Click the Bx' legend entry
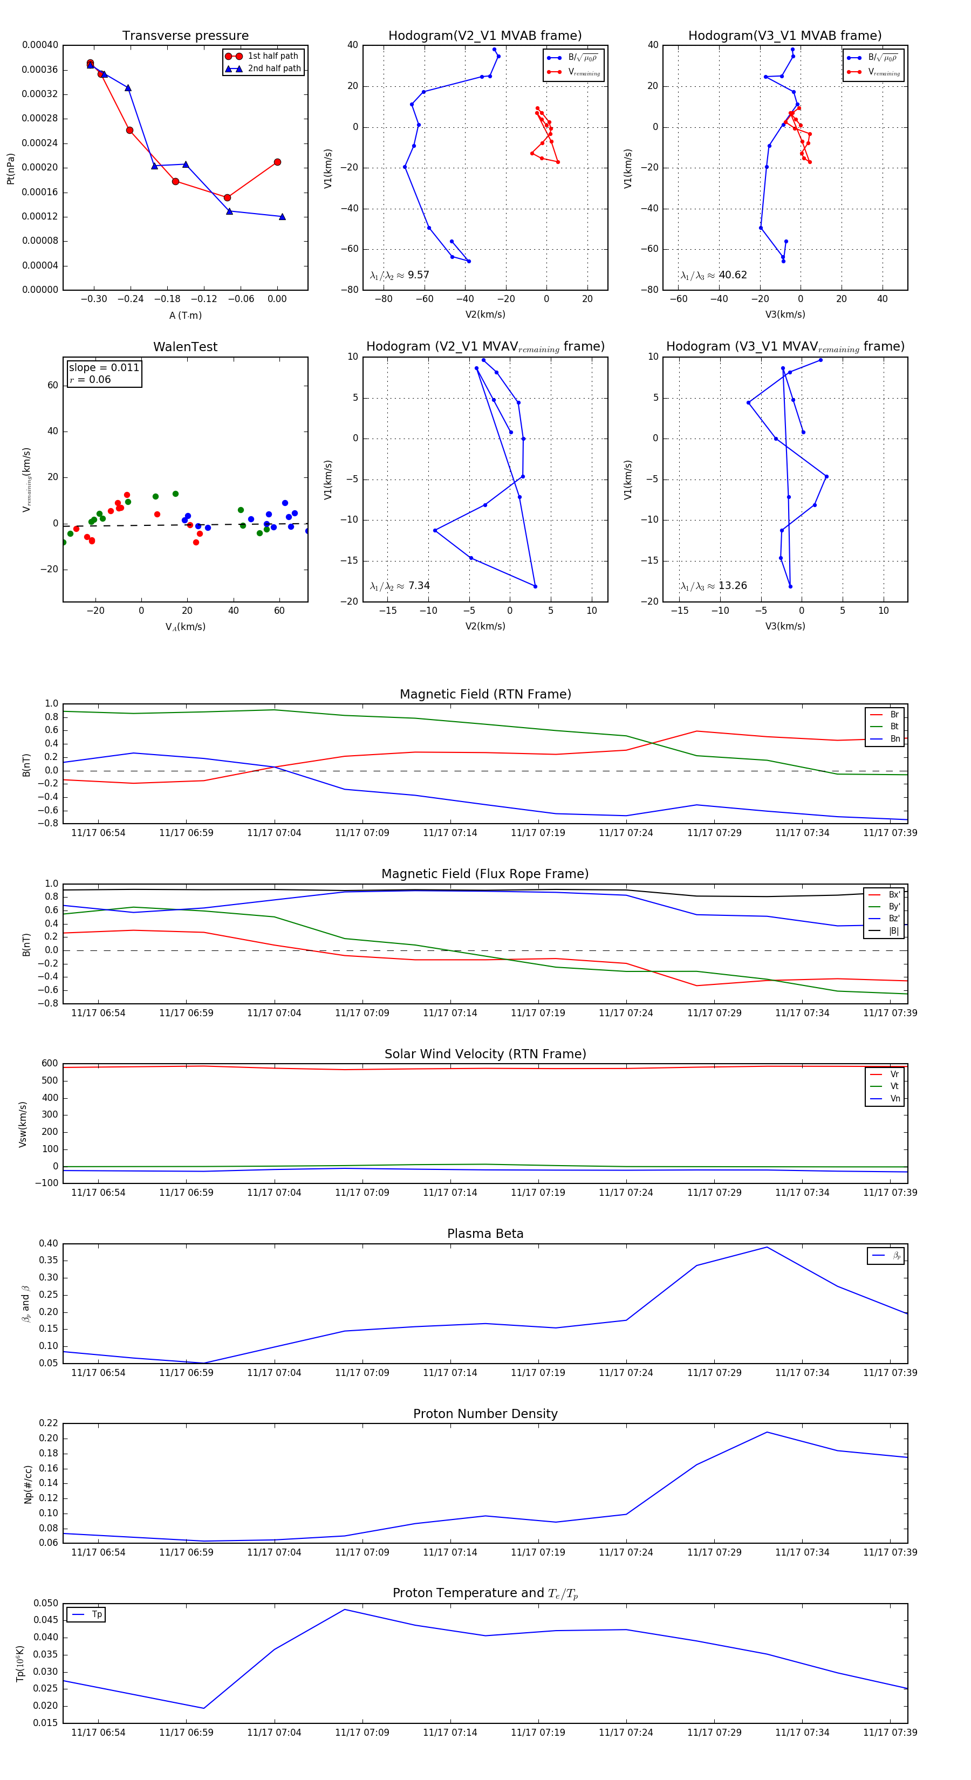971x1780 pixels. click(x=884, y=894)
